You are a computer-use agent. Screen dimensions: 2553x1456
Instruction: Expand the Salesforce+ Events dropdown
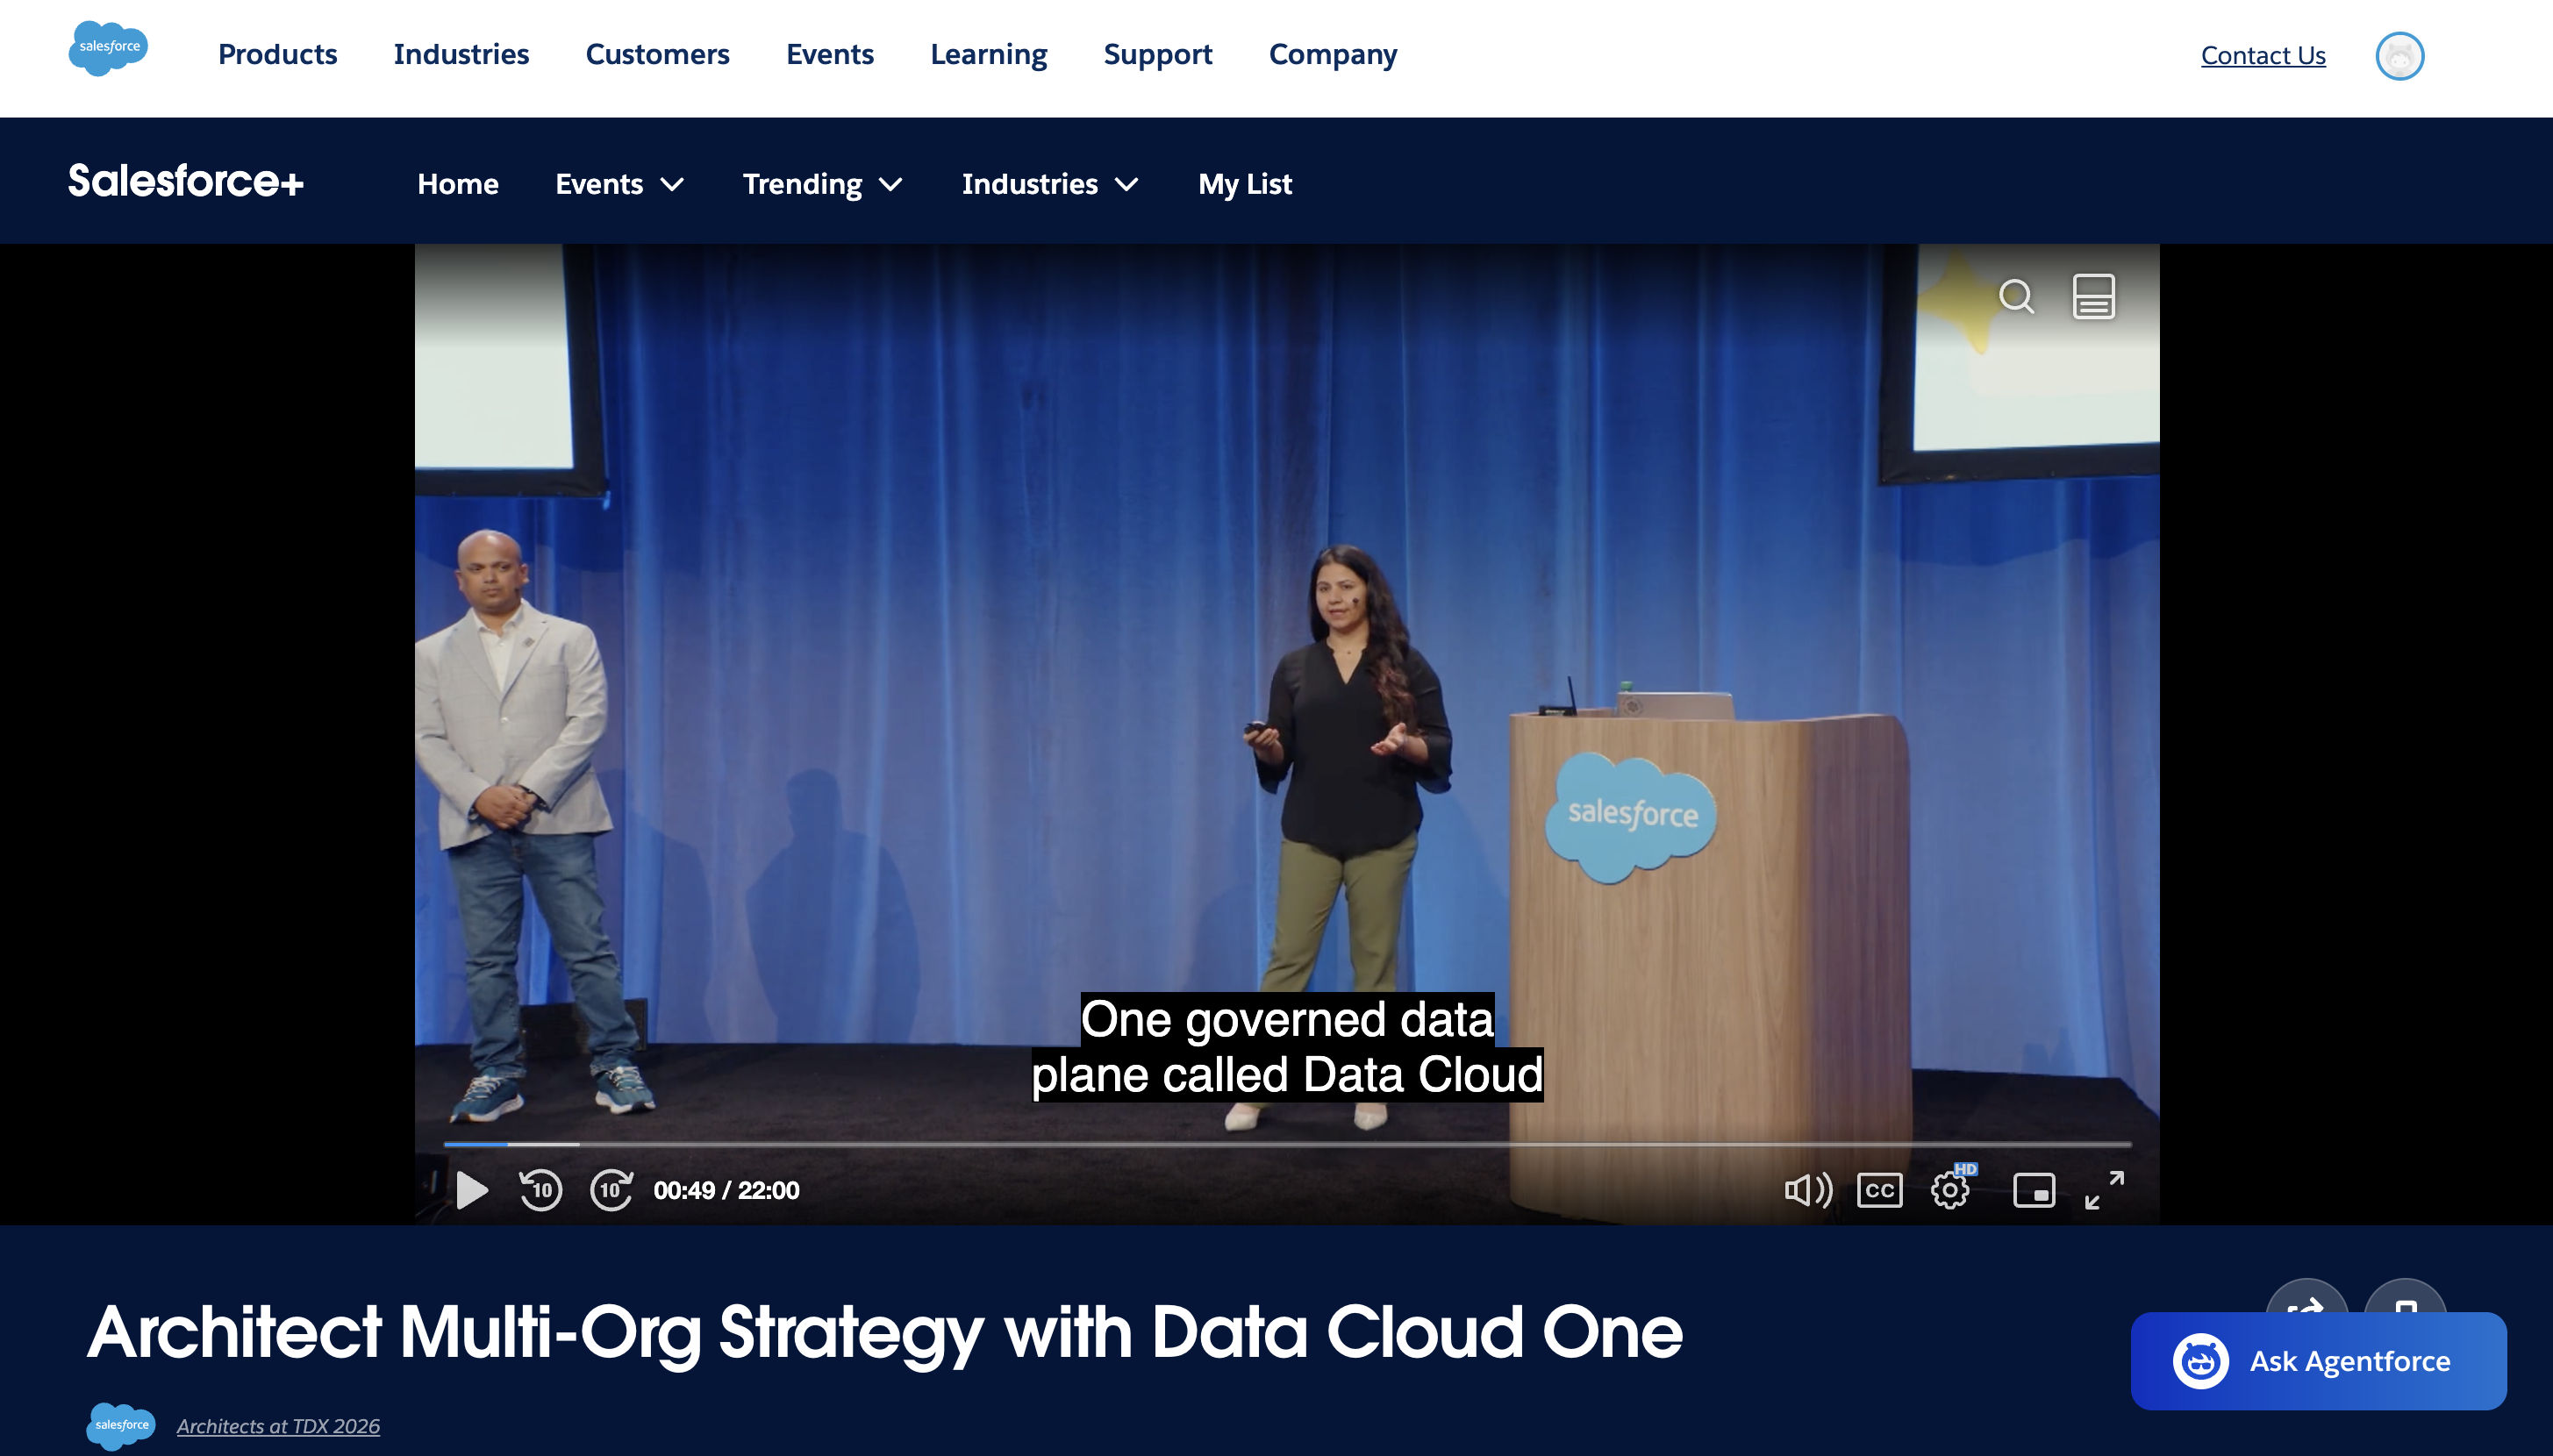click(620, 184)
